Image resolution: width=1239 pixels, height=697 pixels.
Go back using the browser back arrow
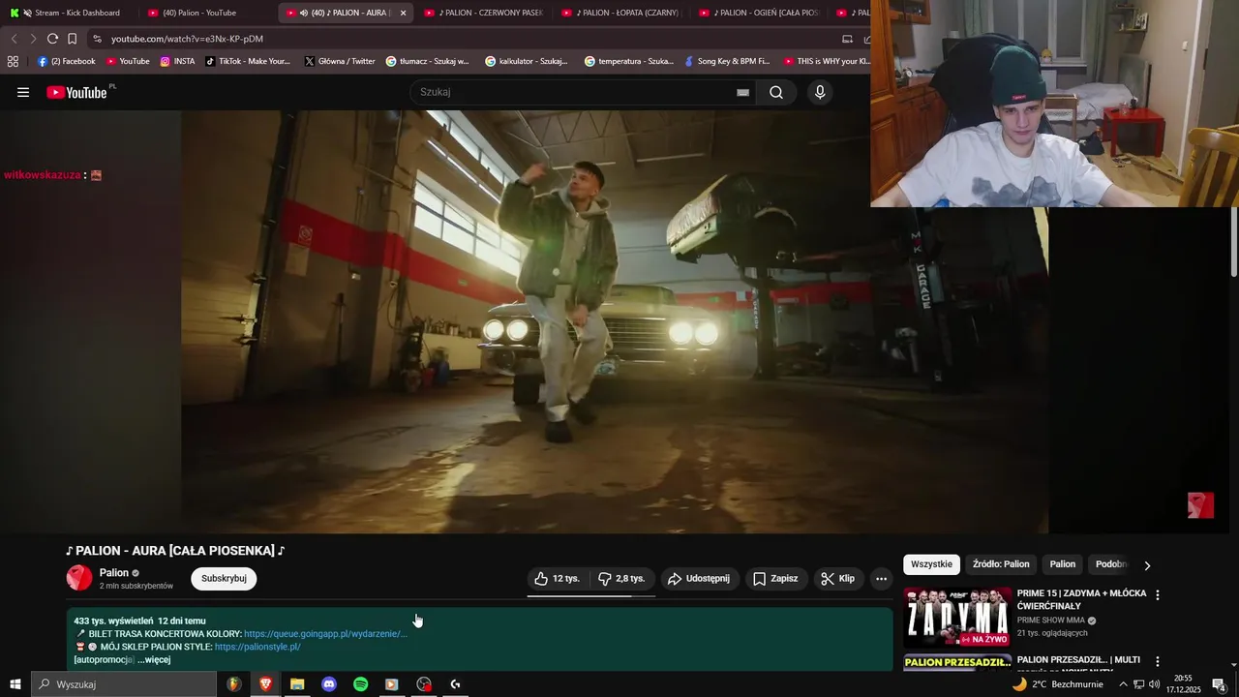(x=14, y=39)
